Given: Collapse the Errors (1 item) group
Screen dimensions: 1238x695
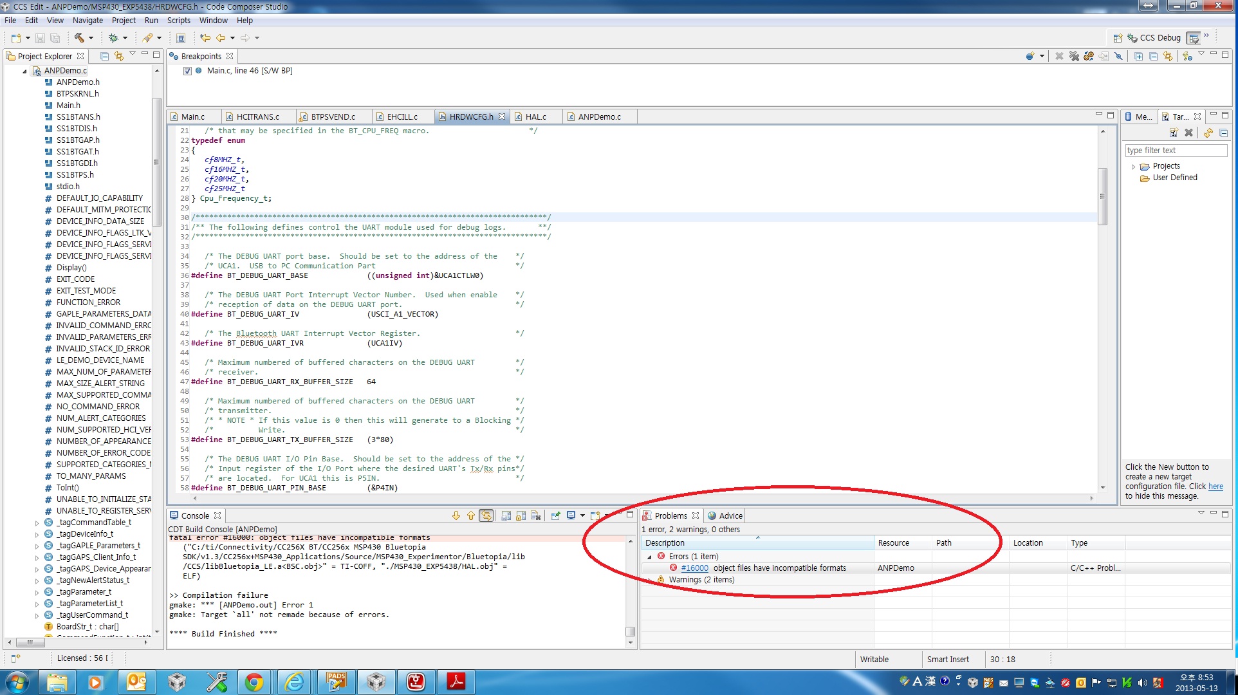Looking at the screenshot, I should (x=649, y=557).
